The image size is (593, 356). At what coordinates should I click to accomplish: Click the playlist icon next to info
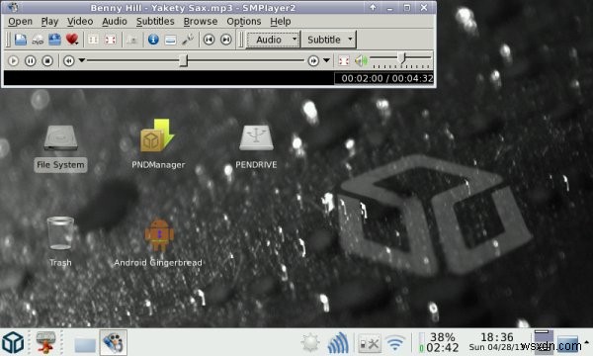[171, 40]
